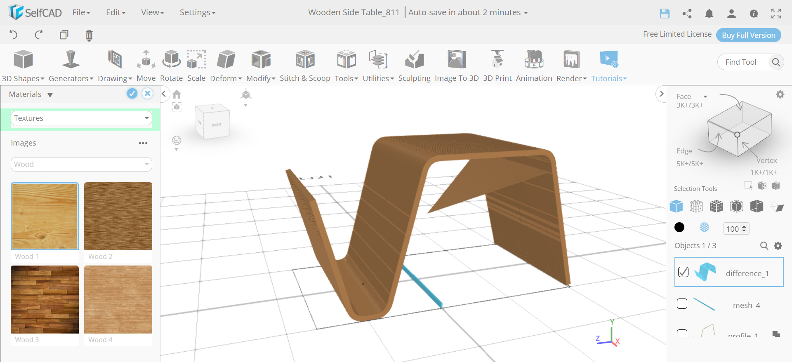
Task: Open the View menu
Action: pyautogui.click(x=153, y=12)
